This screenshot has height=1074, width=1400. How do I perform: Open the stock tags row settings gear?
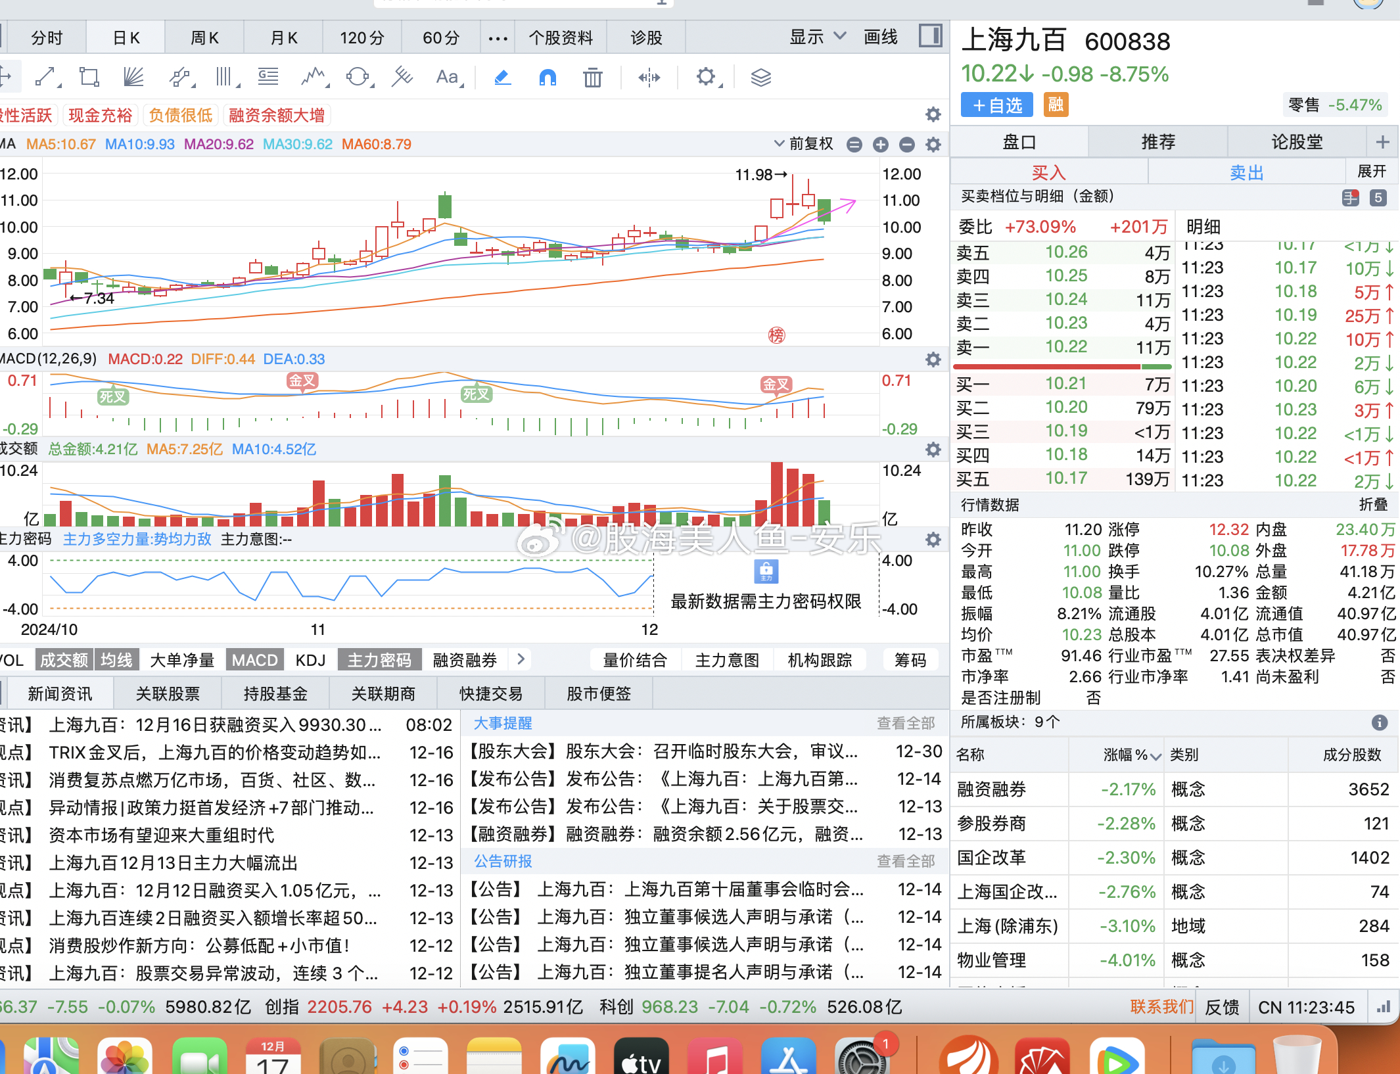(933, 115)
